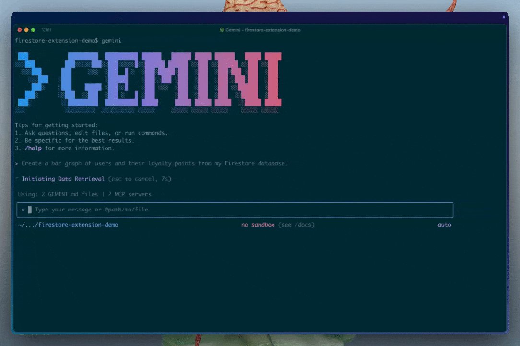
Task: Click the tab shortcut label beside window buttons
Action: click(x=47, y=30)
